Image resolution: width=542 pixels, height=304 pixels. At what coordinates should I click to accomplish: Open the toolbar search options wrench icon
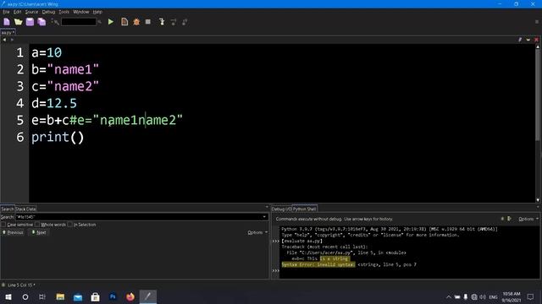55,22
